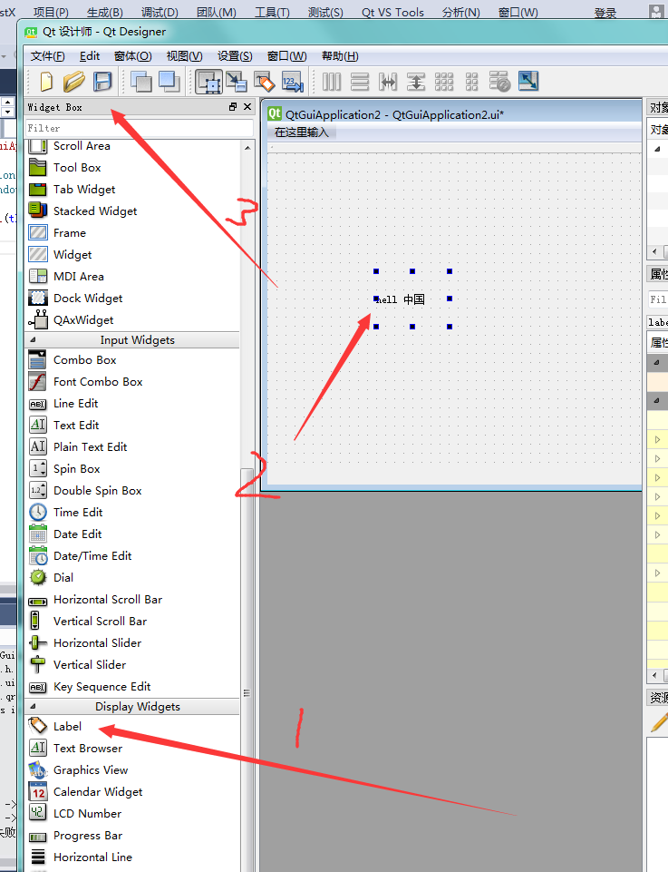Collapse the Display Widgets category

click(x=33, y=706)
